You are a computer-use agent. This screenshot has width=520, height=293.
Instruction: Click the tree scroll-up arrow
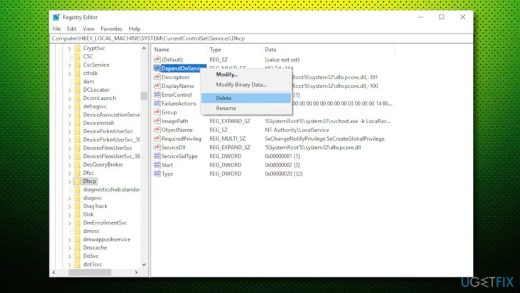(144, 48)
